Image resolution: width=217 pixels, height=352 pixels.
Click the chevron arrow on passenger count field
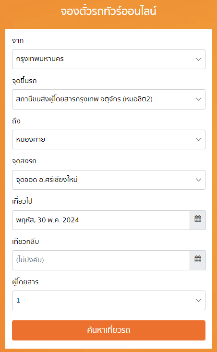point(198,300)
